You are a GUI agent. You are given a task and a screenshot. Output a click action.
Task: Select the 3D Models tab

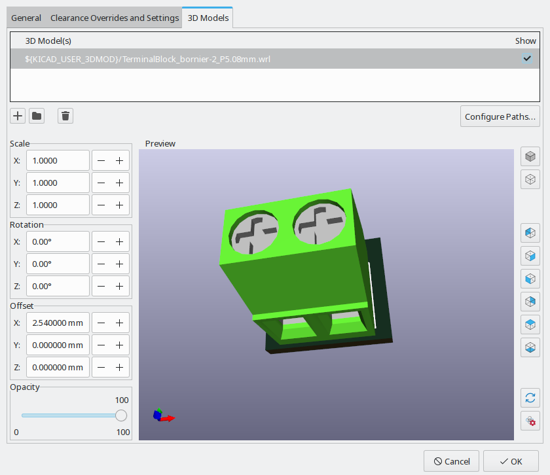pyautogui.click(x=208, y=18)
